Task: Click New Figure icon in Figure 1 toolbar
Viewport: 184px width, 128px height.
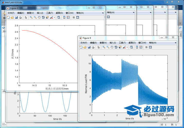Action: coord(8,17)
